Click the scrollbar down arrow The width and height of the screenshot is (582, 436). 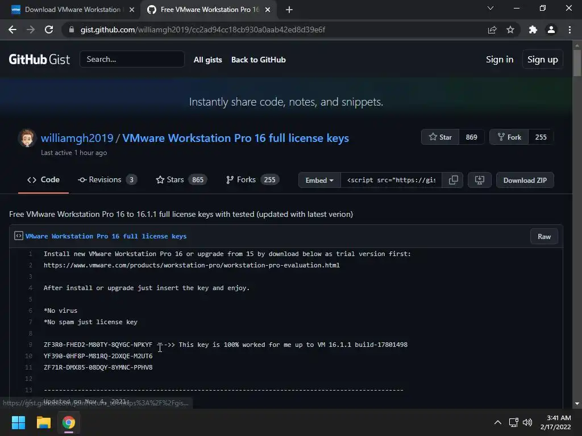pos(577,404)
